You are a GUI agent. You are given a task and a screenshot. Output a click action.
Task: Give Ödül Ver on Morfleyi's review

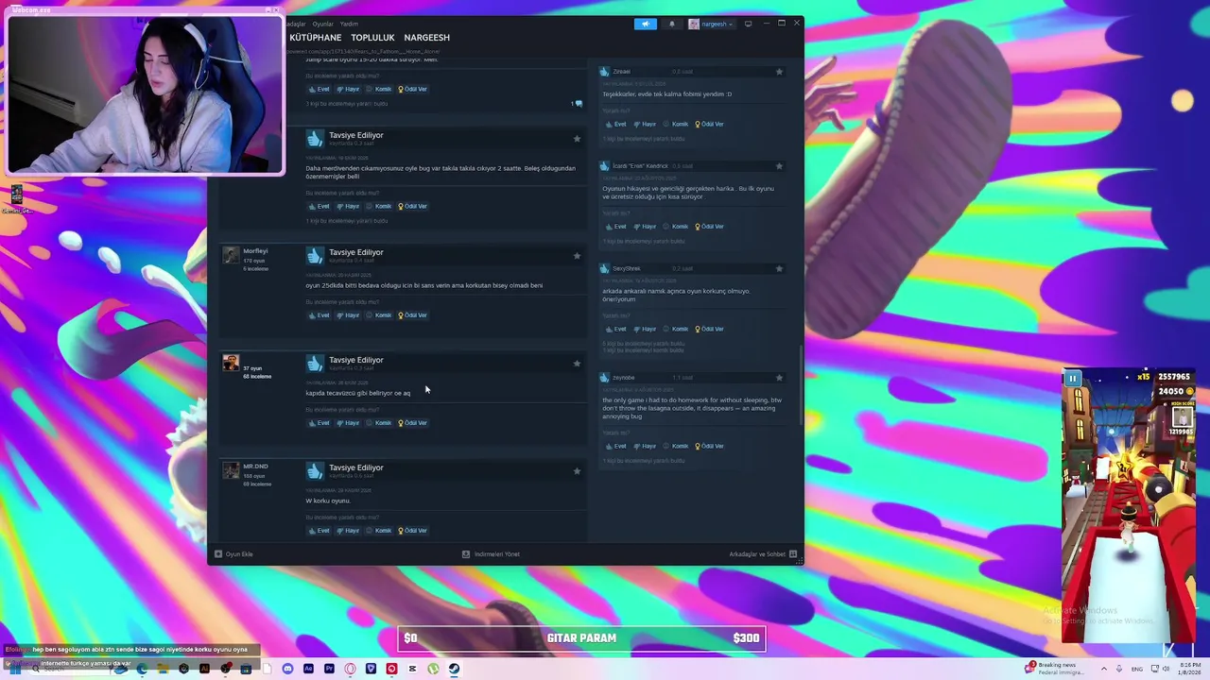click(x=412, y=315)
